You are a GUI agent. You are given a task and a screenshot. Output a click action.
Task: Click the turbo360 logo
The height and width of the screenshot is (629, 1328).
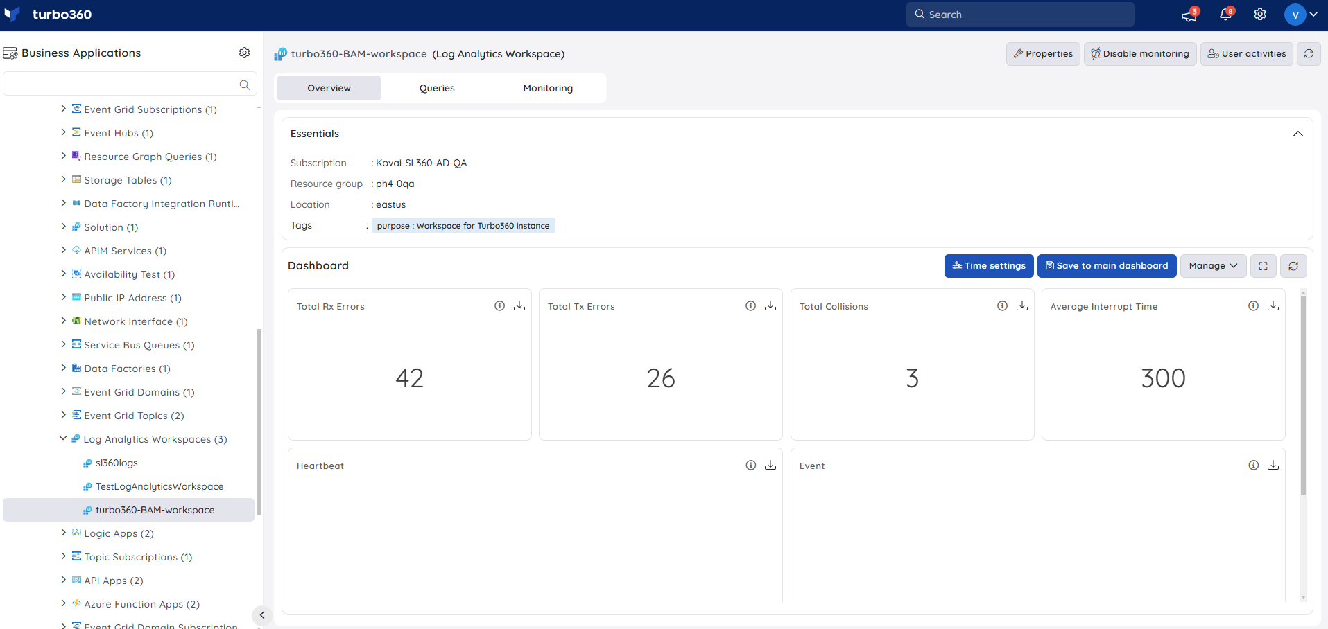(x=48, y=15)
